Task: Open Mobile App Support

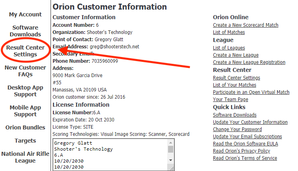Action: click(25, 111)
